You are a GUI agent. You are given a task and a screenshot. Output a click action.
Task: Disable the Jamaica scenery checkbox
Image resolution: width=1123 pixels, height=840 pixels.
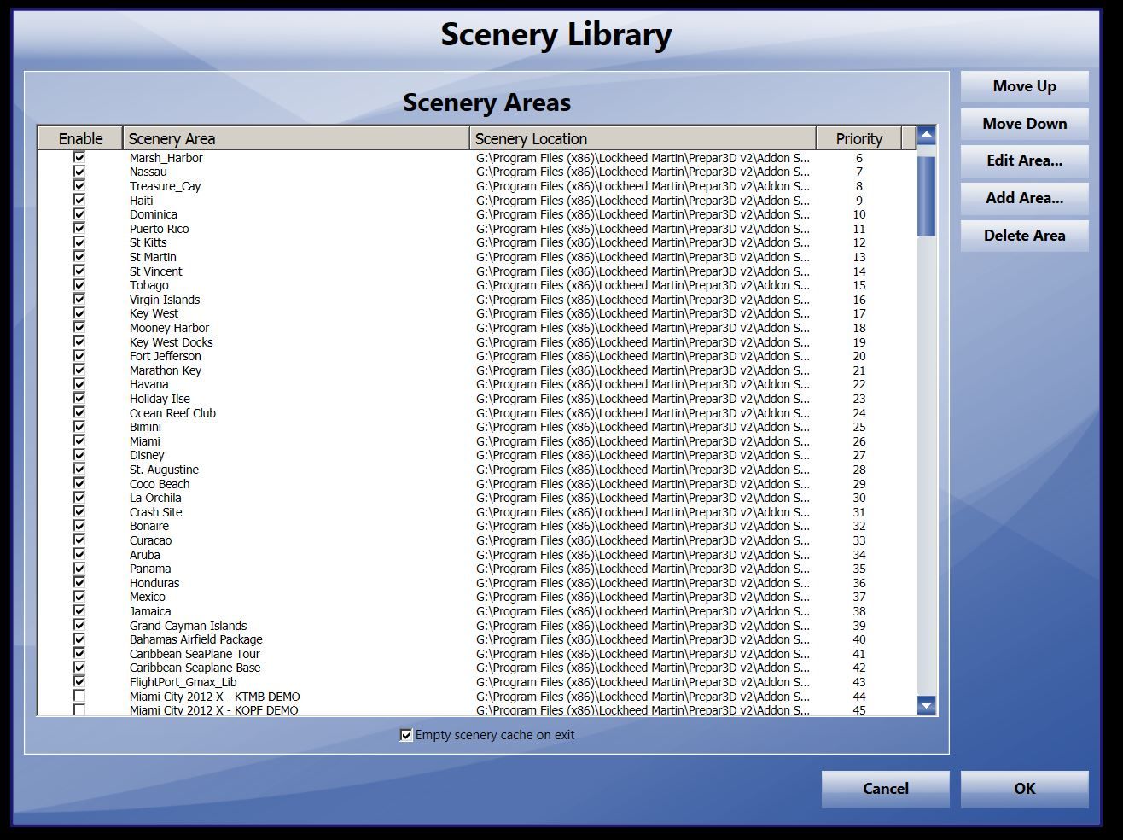79,610
